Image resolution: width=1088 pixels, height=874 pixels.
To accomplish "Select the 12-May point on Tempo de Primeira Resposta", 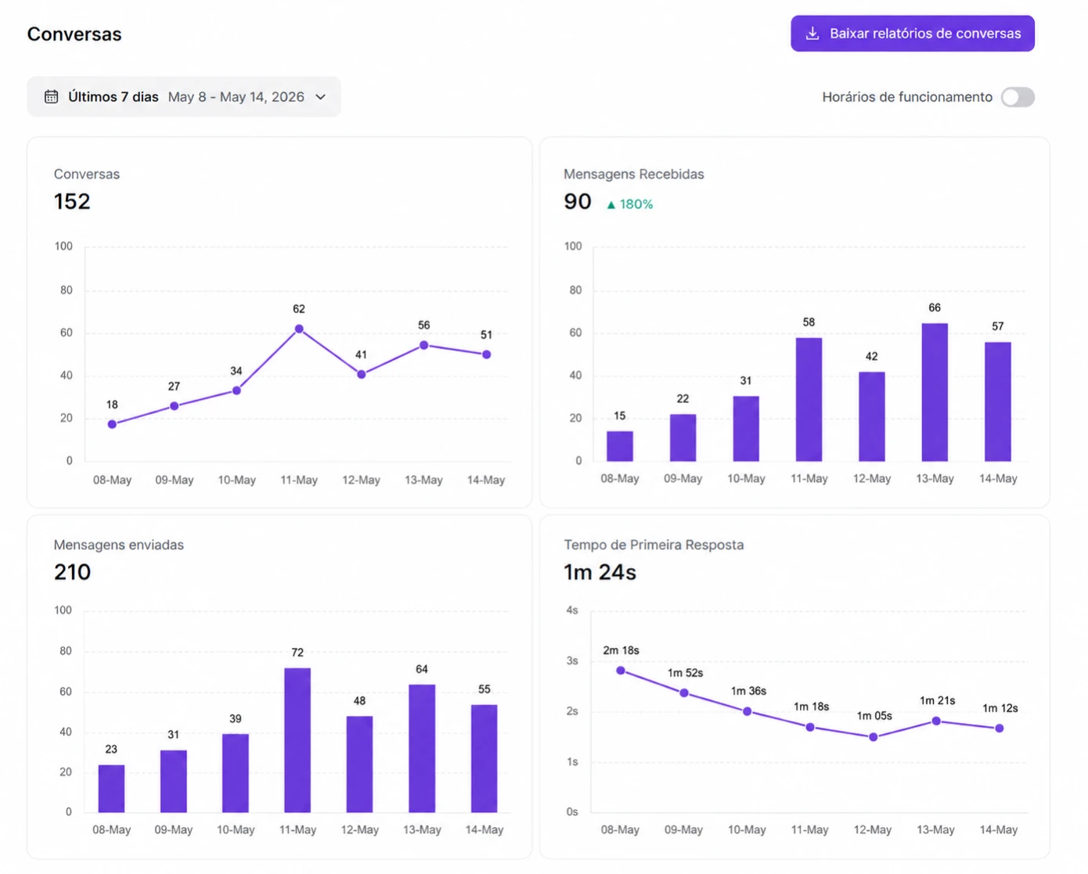I will tap(874, 737).
